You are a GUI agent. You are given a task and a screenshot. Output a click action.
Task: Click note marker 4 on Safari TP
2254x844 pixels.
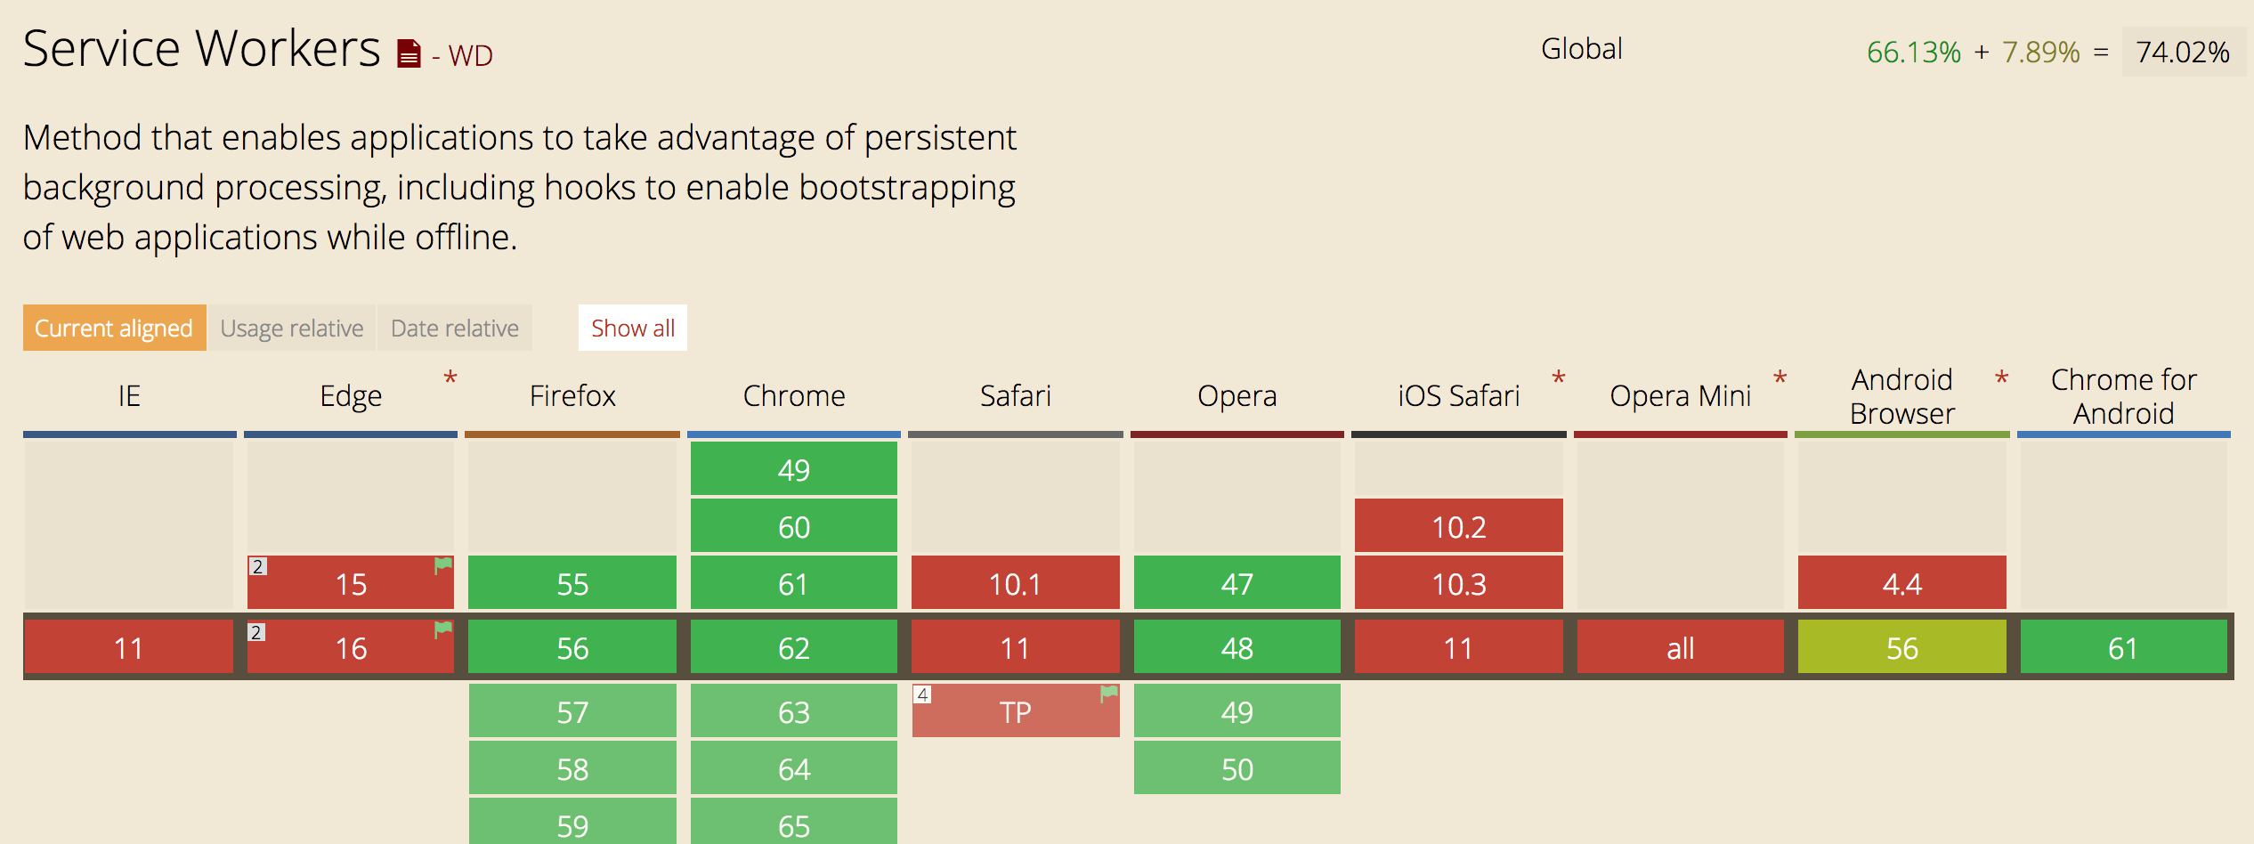922,694
